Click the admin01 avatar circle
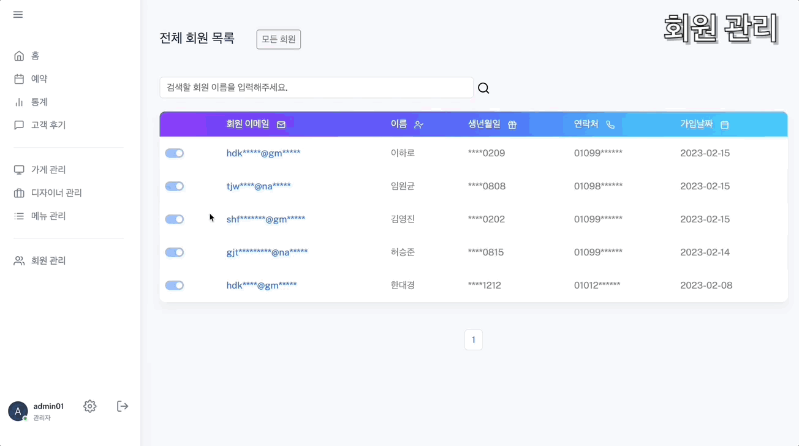The image size is (799, 446). point(18,411)
